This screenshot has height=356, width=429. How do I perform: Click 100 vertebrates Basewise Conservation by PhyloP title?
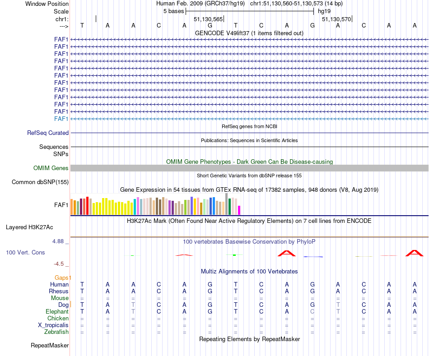point(249,242)
